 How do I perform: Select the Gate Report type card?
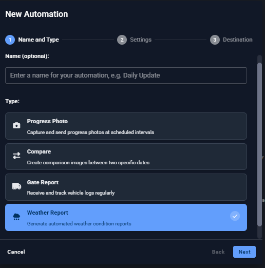(126, 187)
